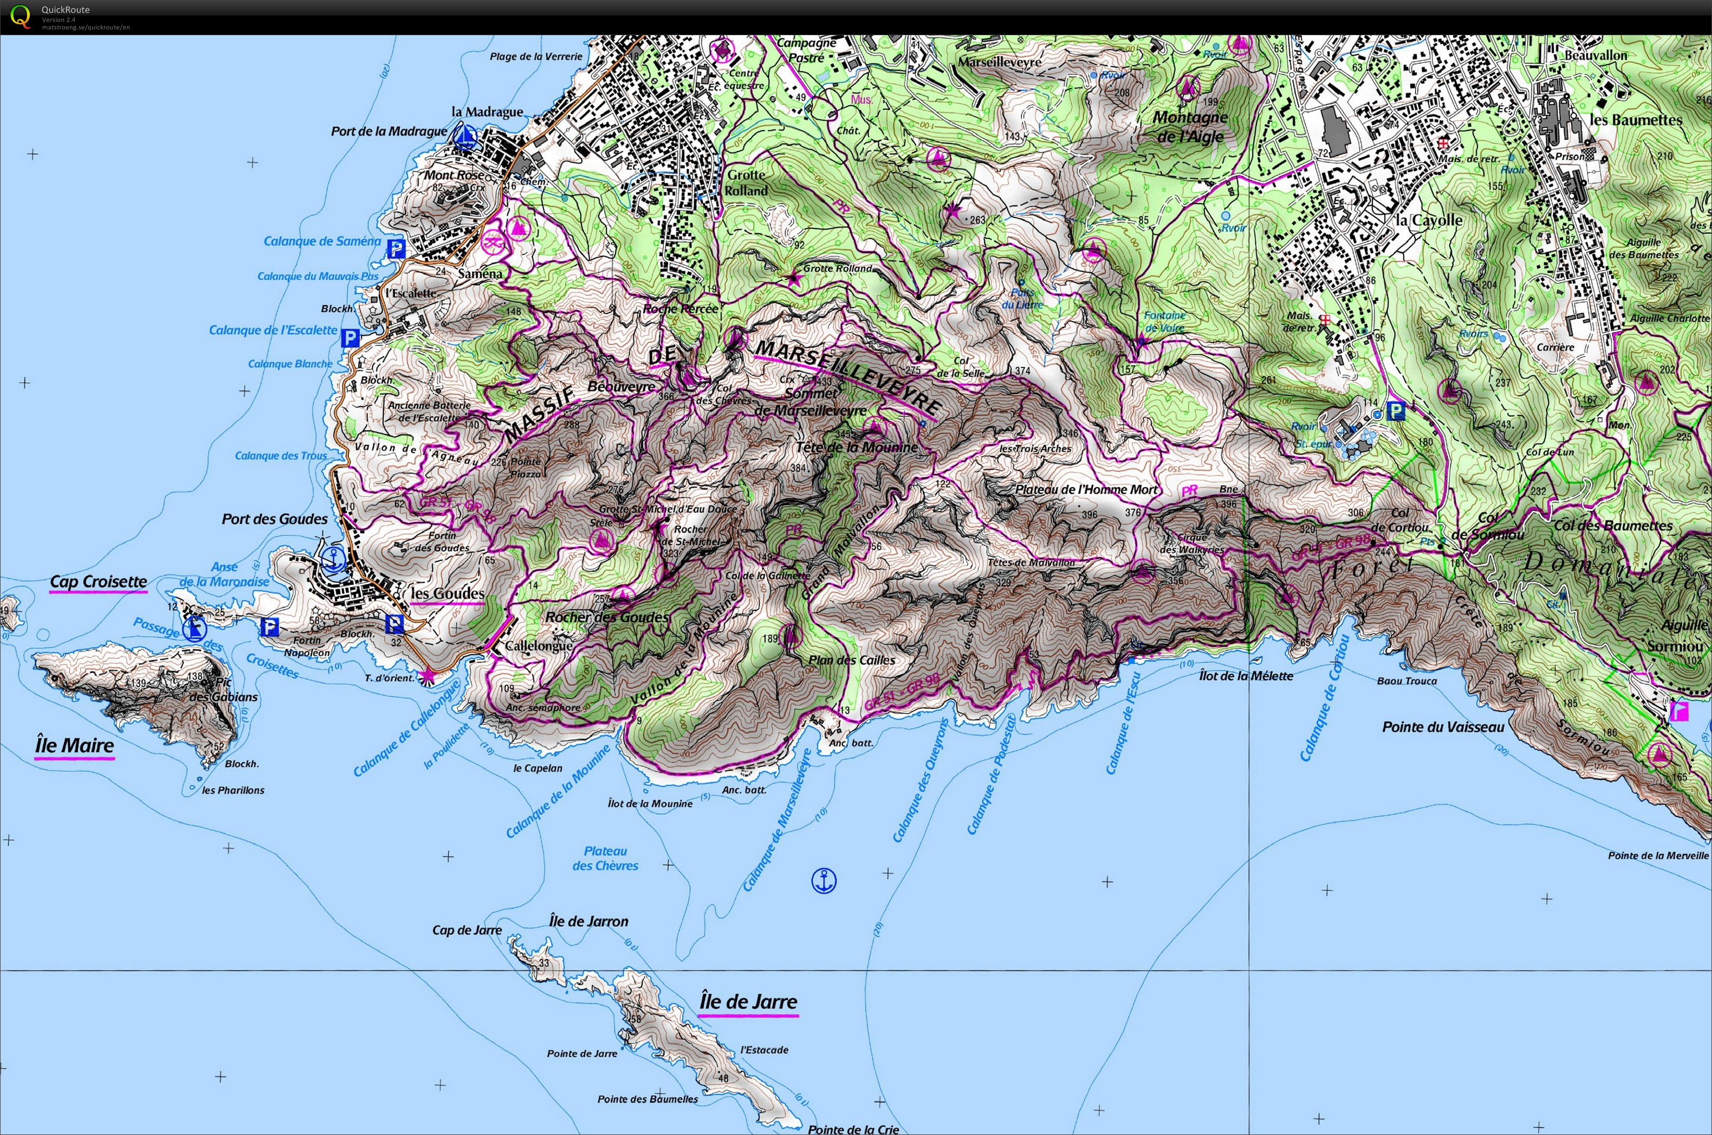Screen dimensions: 1712x1135
Task: Click the underlined Île de Jarre label
Action: coord(748,1002)
